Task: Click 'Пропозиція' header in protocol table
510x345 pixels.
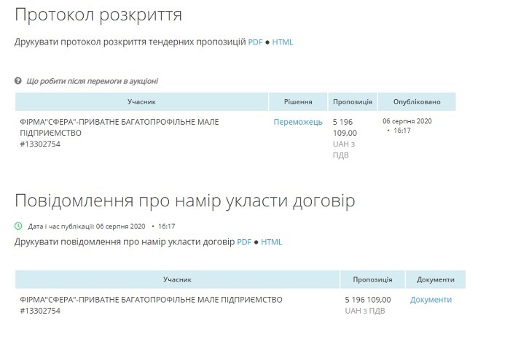Action: pos(353,102)
